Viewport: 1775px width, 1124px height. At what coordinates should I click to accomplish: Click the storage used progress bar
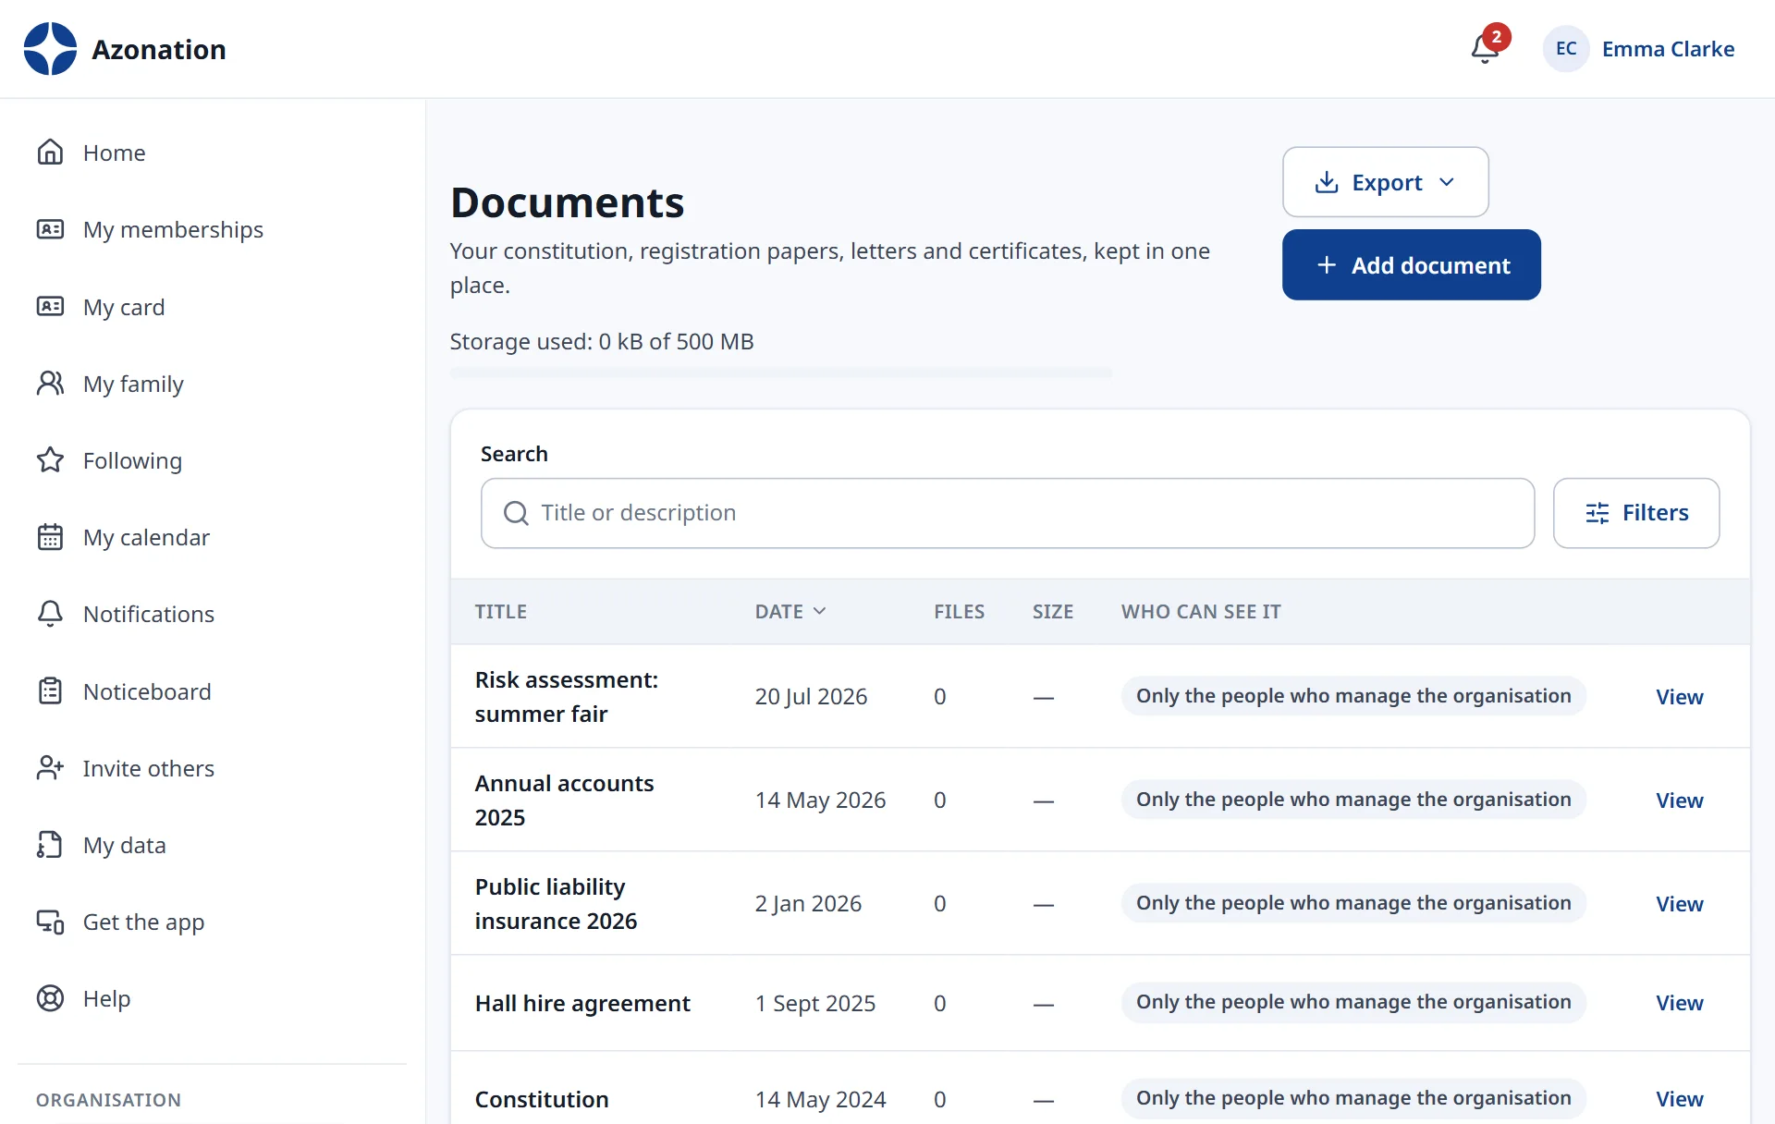780,373
